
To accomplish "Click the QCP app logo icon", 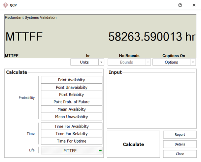I will (x=6, y=5).
